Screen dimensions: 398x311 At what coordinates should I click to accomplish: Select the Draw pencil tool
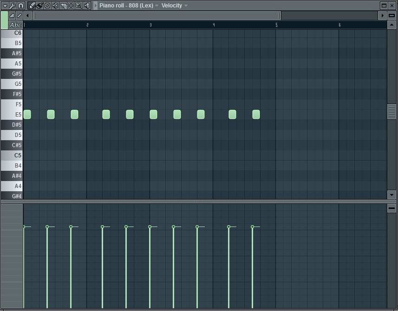[x=32, y=5]
